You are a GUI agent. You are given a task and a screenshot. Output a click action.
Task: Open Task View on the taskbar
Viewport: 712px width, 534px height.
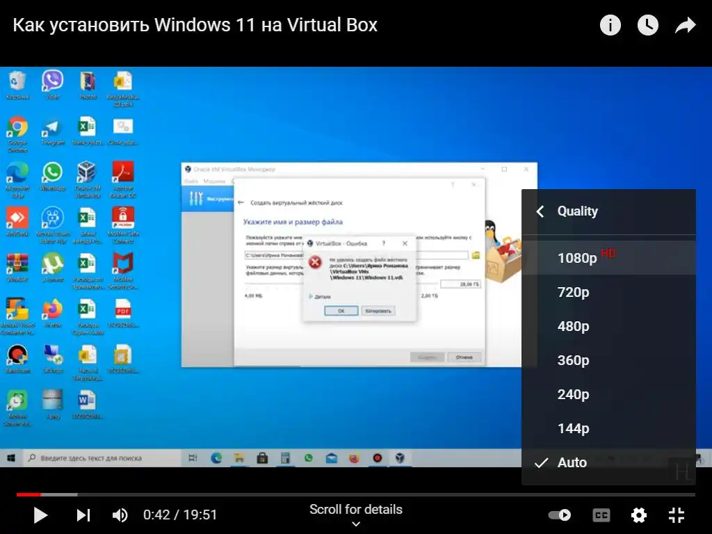coord(193,458)
